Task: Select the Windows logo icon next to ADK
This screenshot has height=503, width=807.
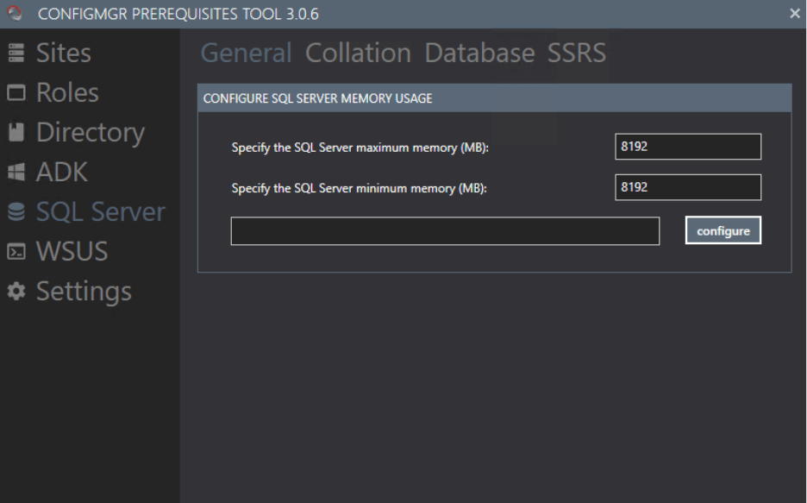Action: point(15,171)
